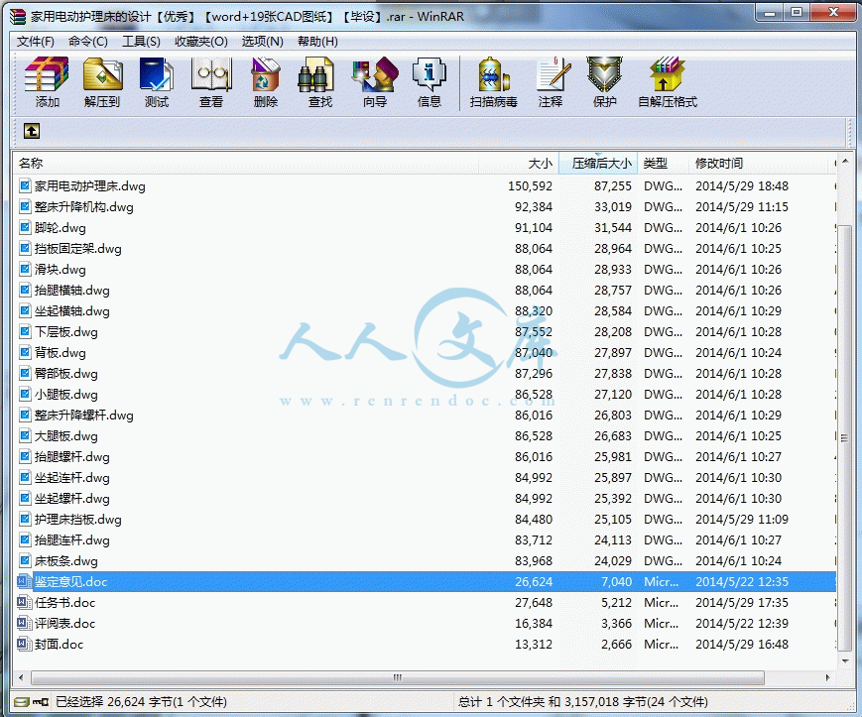
Task: Click the scroll right arrow
Action: 828,677
